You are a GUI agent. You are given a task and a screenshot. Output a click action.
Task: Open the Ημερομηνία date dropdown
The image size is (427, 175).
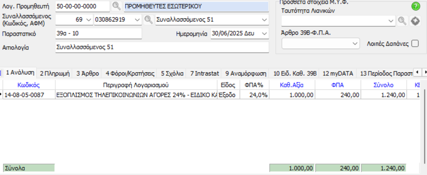pos(264,34)
